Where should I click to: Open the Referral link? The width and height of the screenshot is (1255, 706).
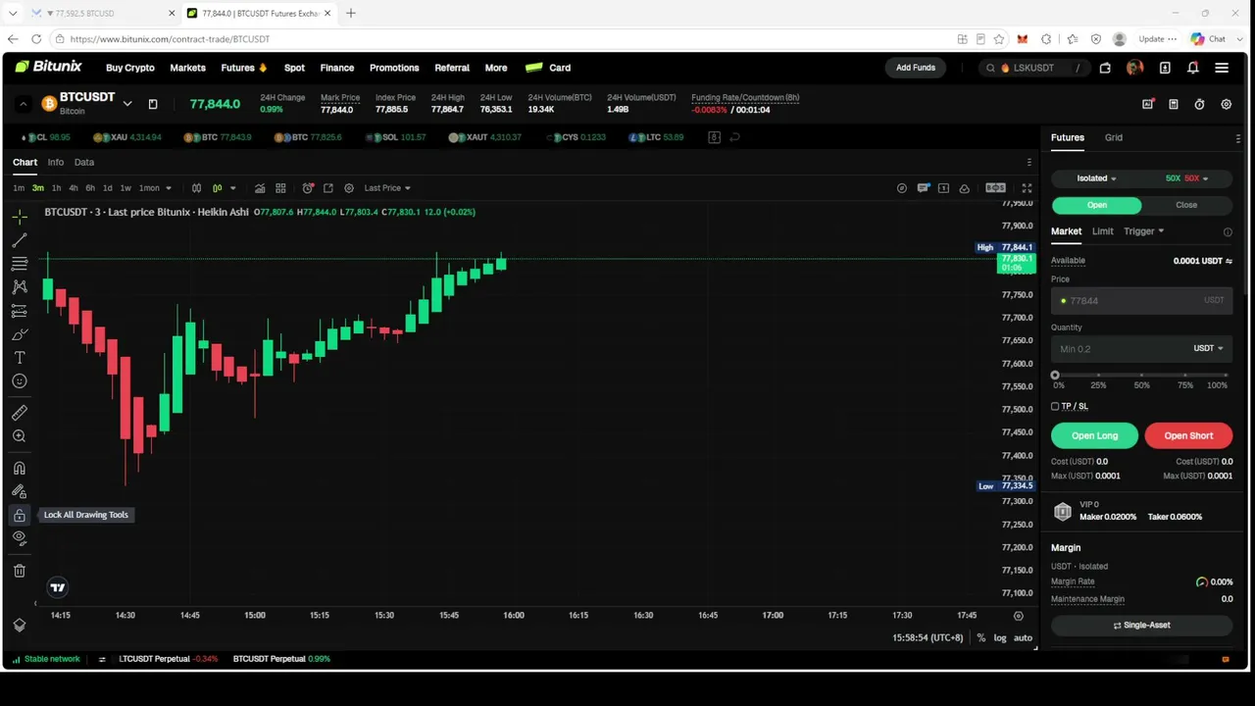click(452, 68)
